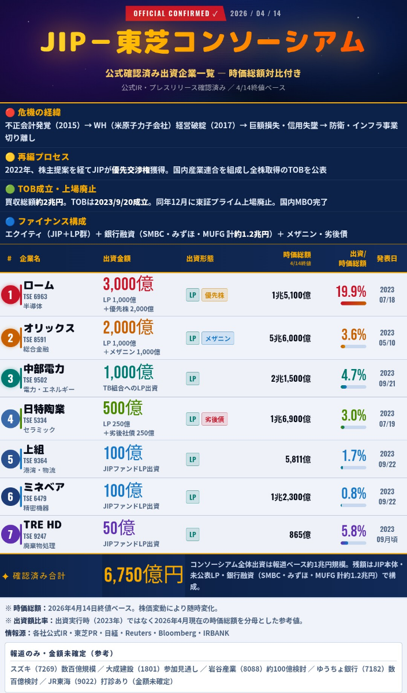
Task: Click the 1,000億 investment amount for 中部電力
Action: (128, 372)
